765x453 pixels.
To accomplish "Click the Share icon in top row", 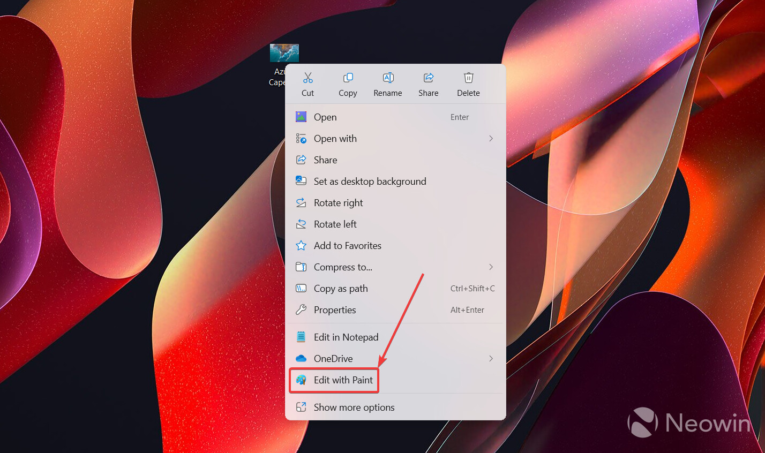I will pyautogui.click(x=428, y=78).
